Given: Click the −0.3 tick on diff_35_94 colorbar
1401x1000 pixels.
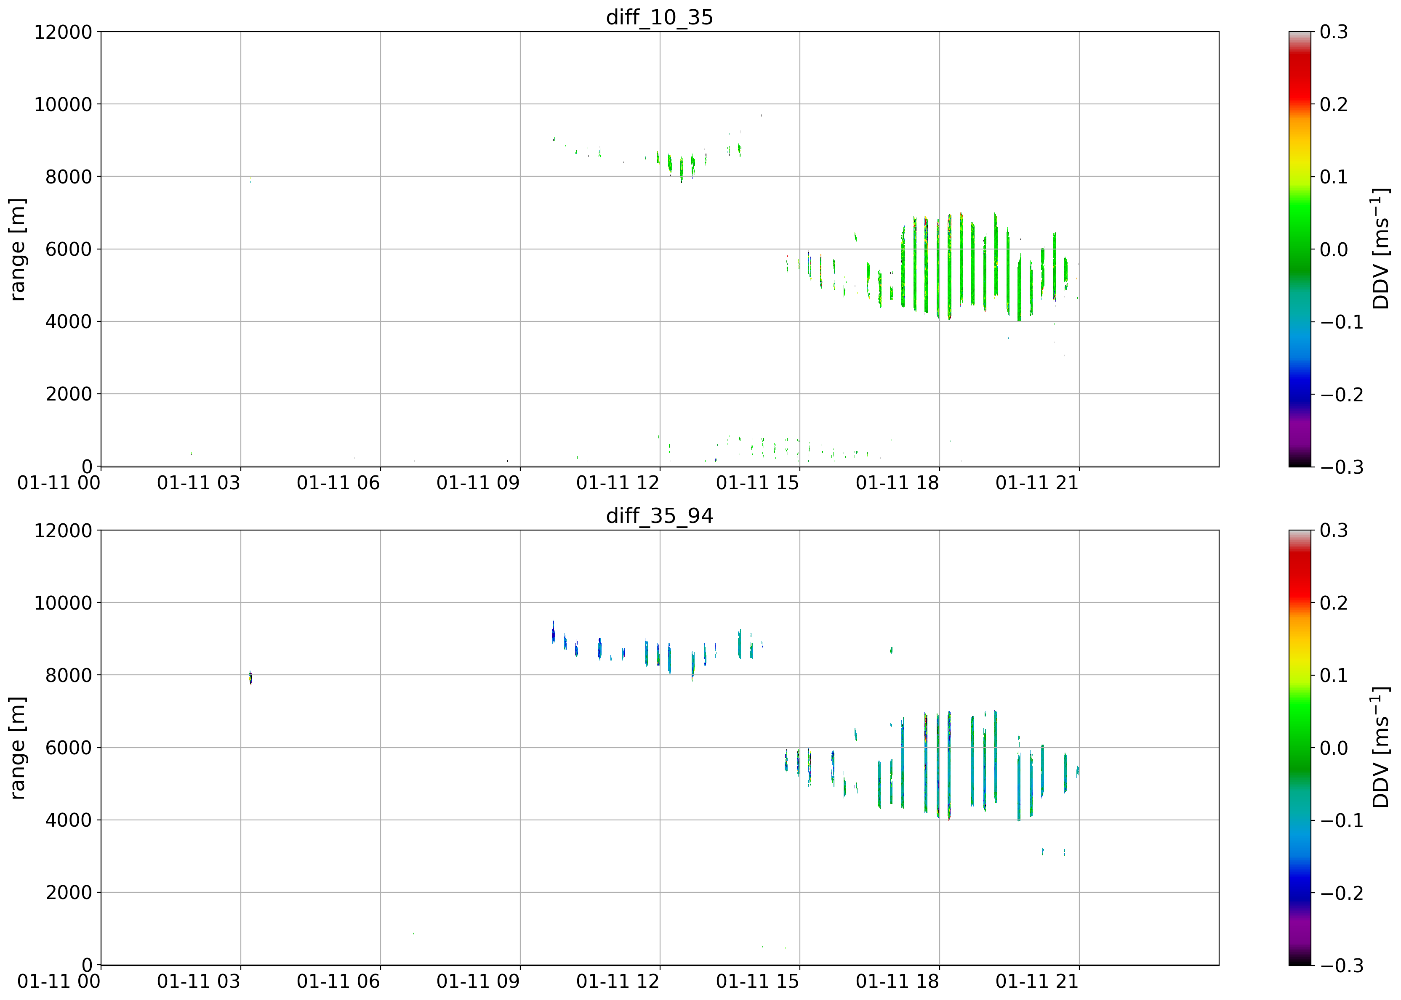Looking at the screenshot, I should coord(1341,966).
